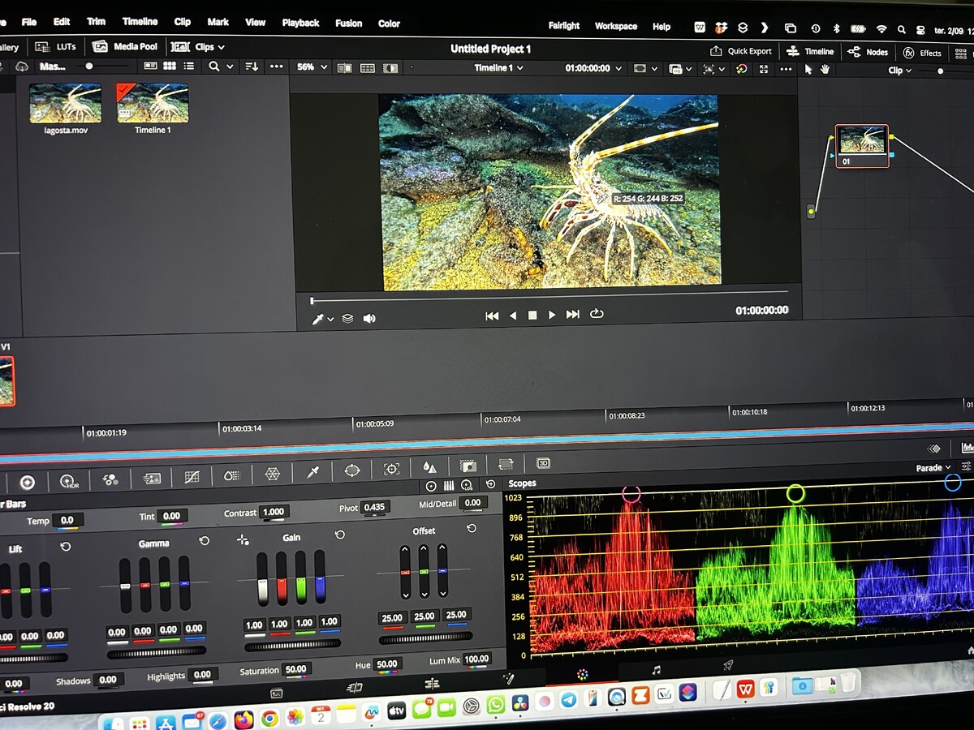Mute viewer audio with speaker icon
This screenshot has height=730, width=974.
point(369,319)
